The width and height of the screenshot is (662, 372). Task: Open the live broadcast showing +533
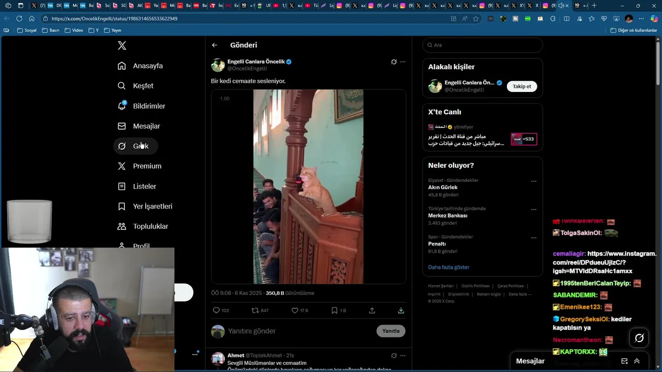pos(524,139)
